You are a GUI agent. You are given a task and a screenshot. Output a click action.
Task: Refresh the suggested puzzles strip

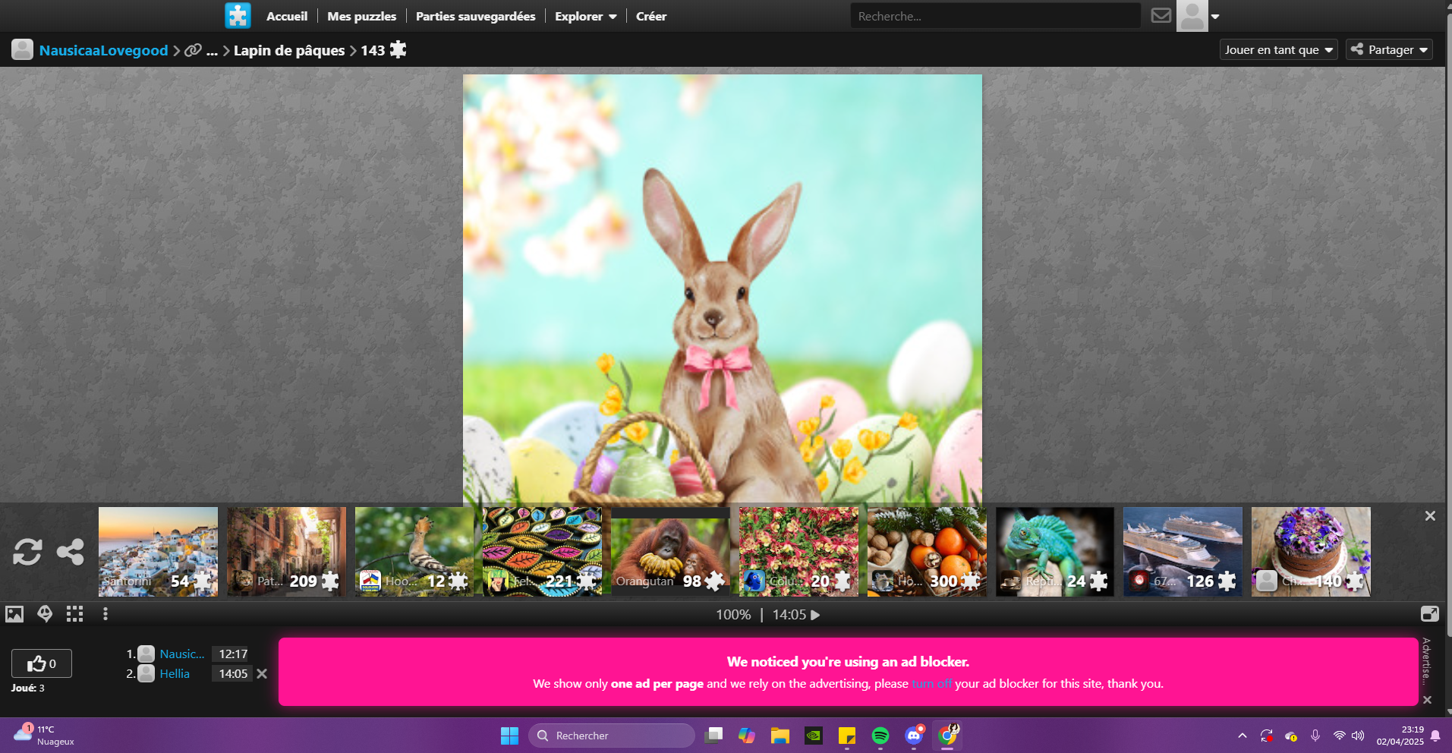pyautogui.click(x=27, y=552)
